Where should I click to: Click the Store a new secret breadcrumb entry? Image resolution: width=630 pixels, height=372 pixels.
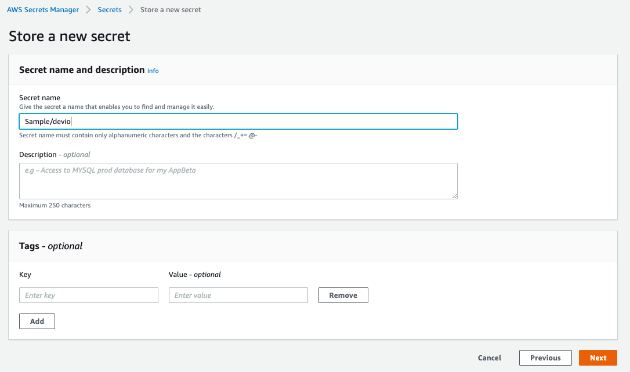tap(170, 9)
